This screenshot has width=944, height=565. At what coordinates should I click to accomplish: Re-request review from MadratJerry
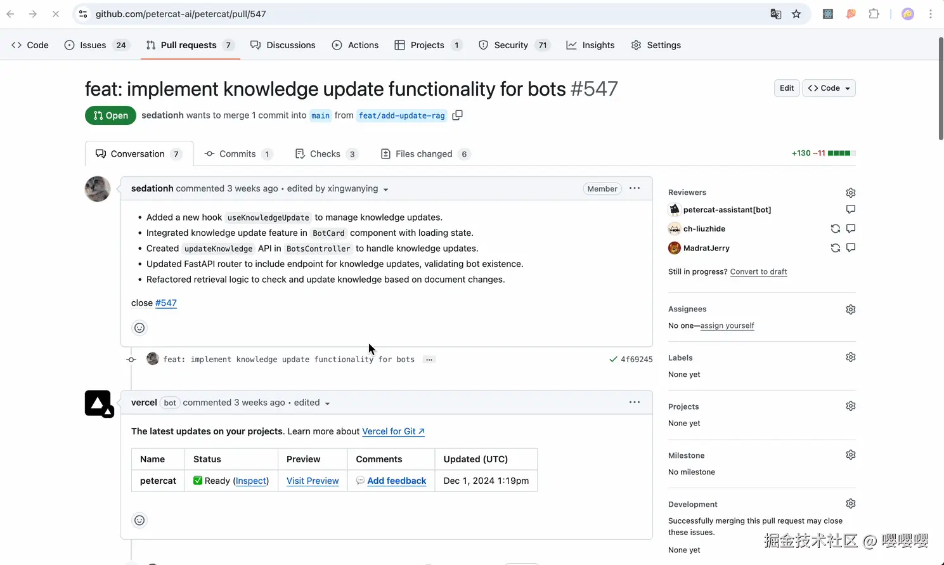point(836,248)
